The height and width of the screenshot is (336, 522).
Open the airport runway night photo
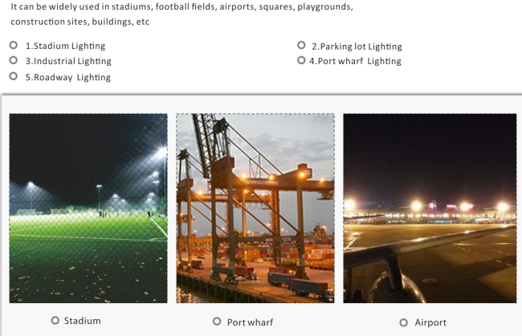pos(430,208)
